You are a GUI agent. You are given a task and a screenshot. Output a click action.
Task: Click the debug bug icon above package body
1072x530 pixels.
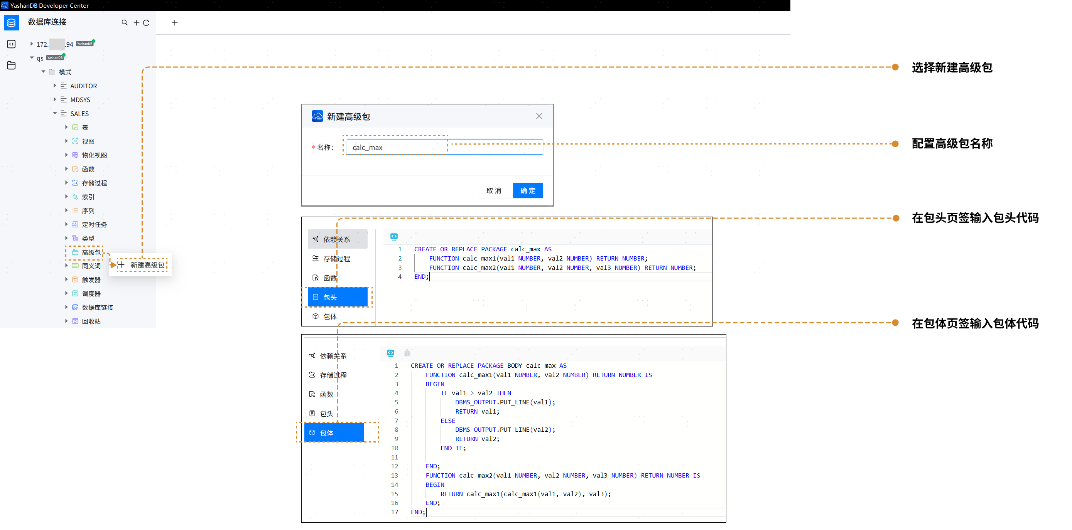pos(407,353)
